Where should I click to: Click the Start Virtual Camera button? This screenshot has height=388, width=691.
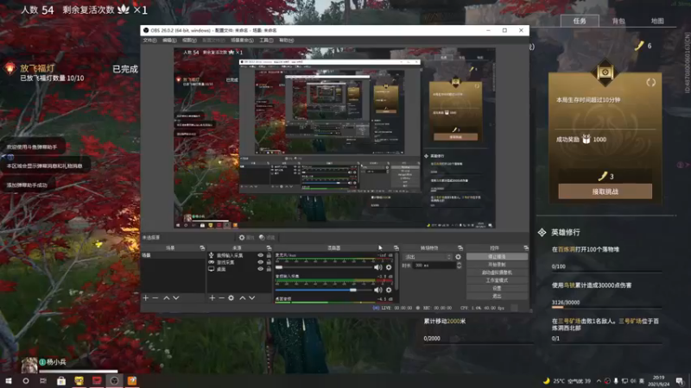click(497, 272)
